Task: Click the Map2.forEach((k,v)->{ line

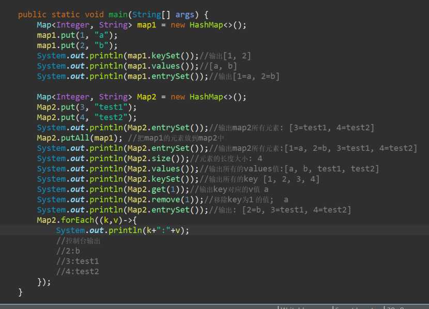Action: pyautogui.click(x=87, y=220)
